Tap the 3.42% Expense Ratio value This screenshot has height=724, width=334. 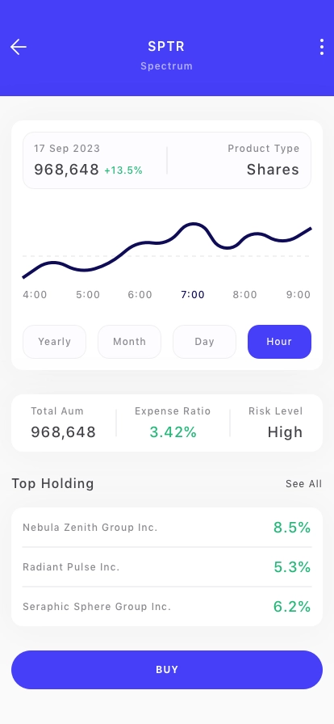click(x=173, y=432)
